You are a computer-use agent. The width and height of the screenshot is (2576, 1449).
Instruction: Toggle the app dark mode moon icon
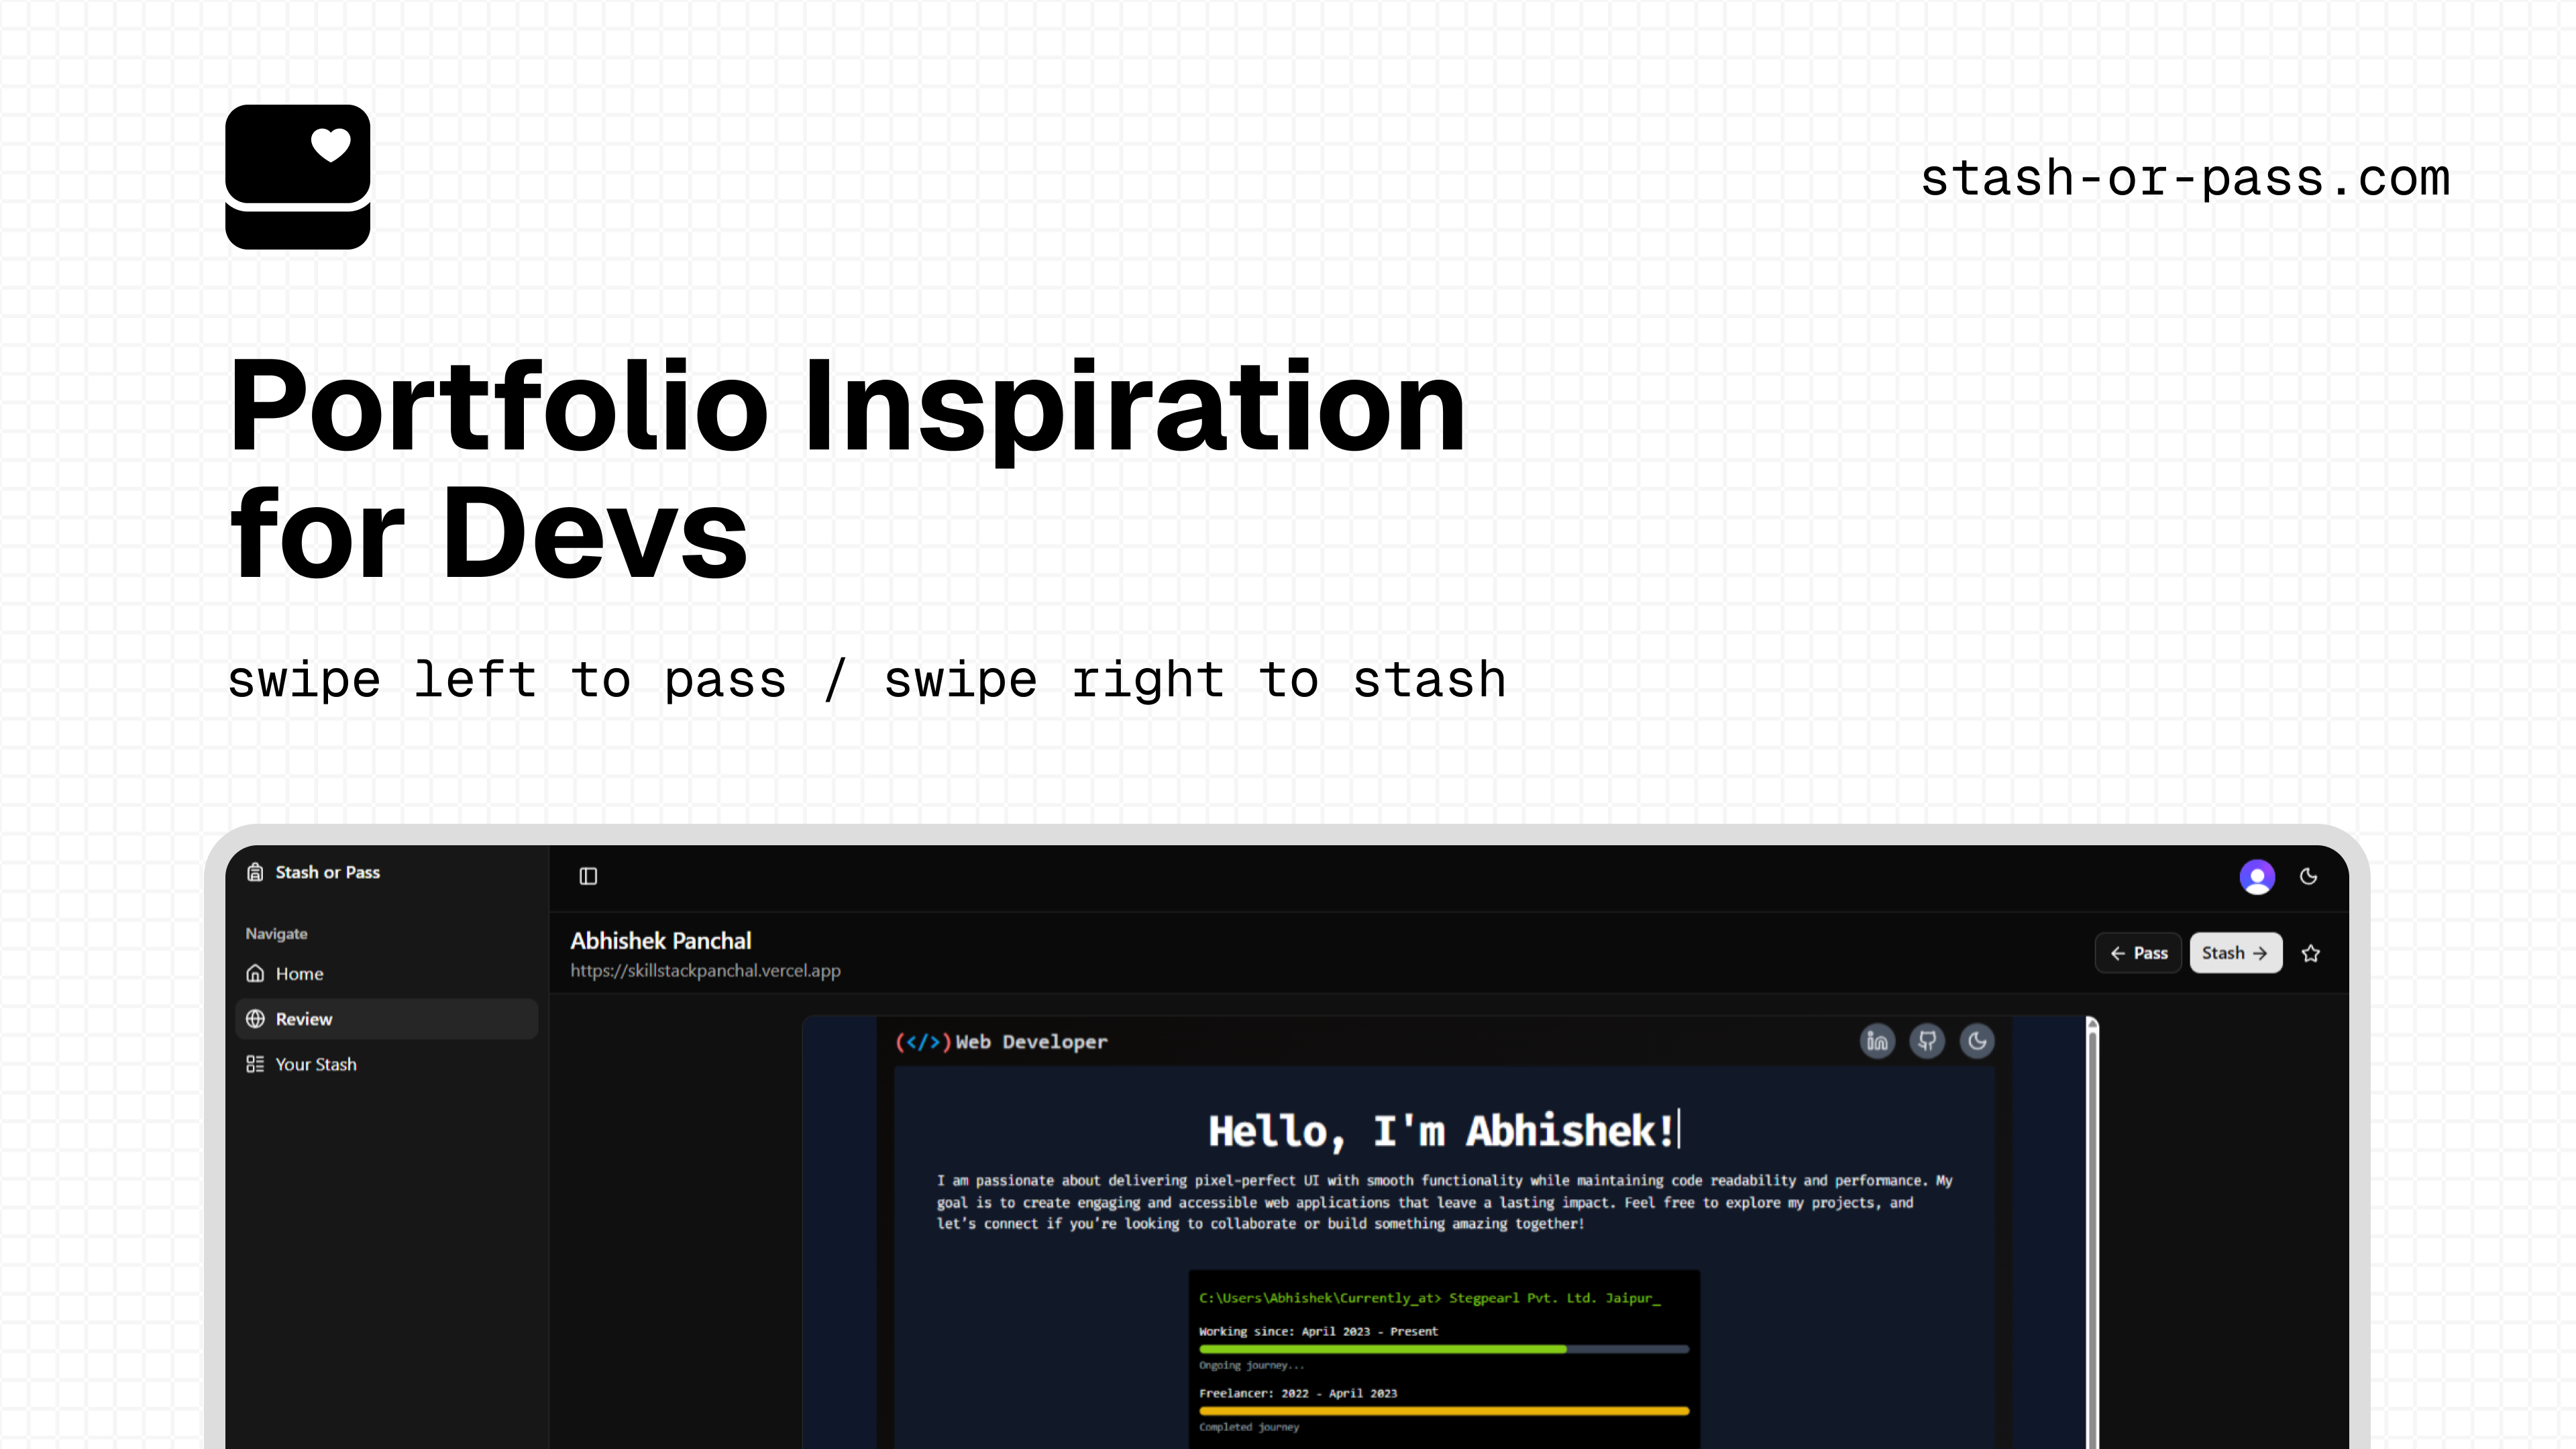pyautogui.click(x=2308, y=877)
